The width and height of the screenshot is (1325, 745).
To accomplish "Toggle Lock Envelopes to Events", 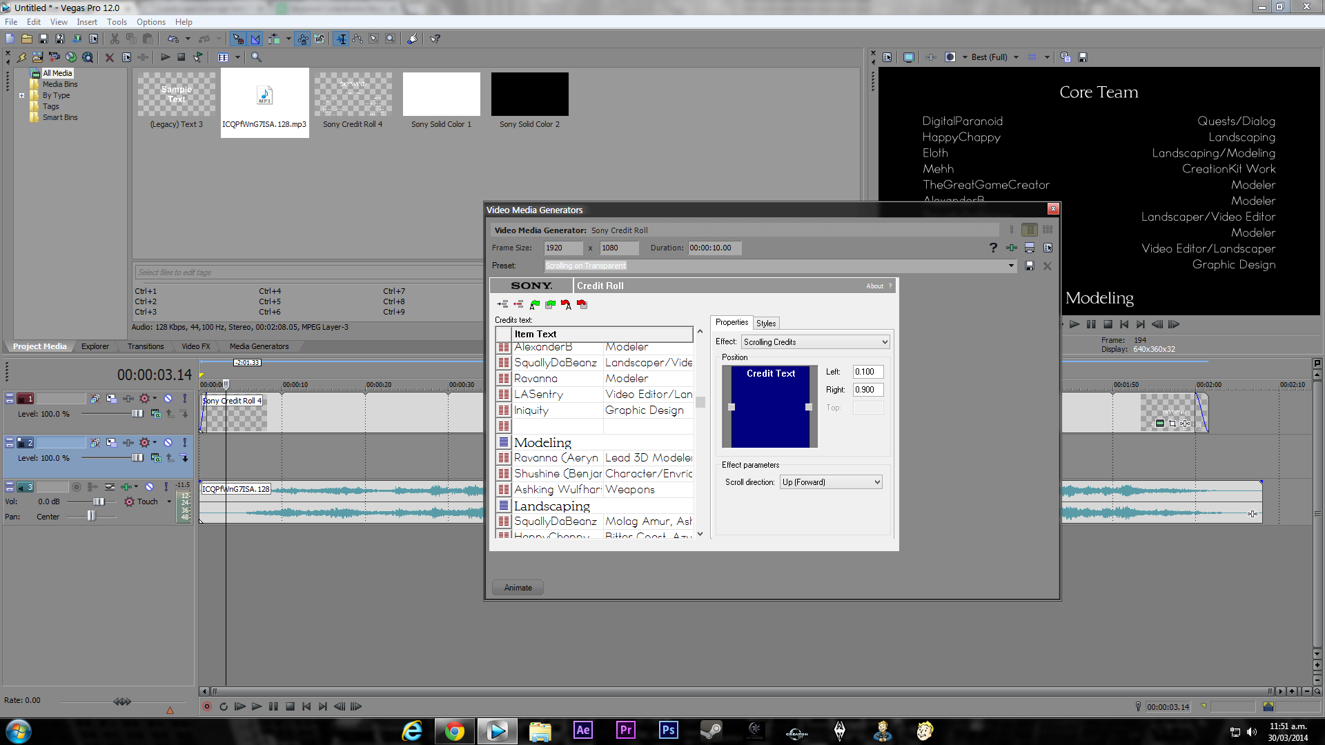I will (303, 39).
